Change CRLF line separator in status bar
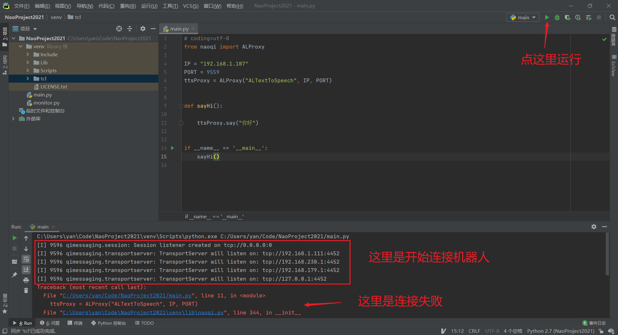 click(474, 331)
